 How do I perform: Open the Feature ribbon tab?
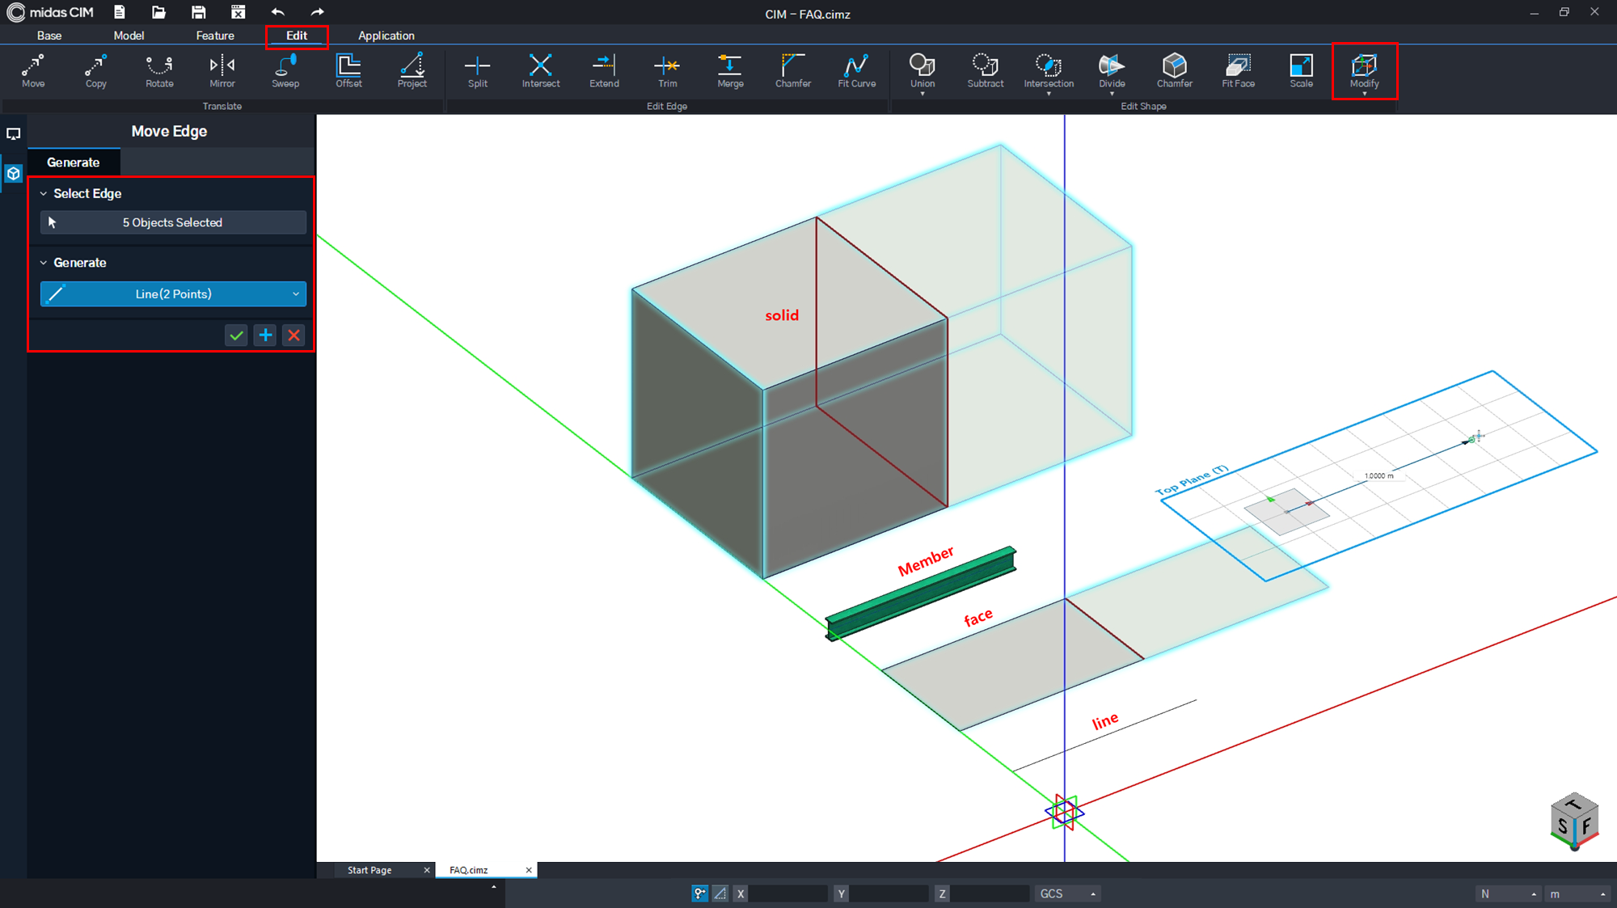click(x=215, y=36)
